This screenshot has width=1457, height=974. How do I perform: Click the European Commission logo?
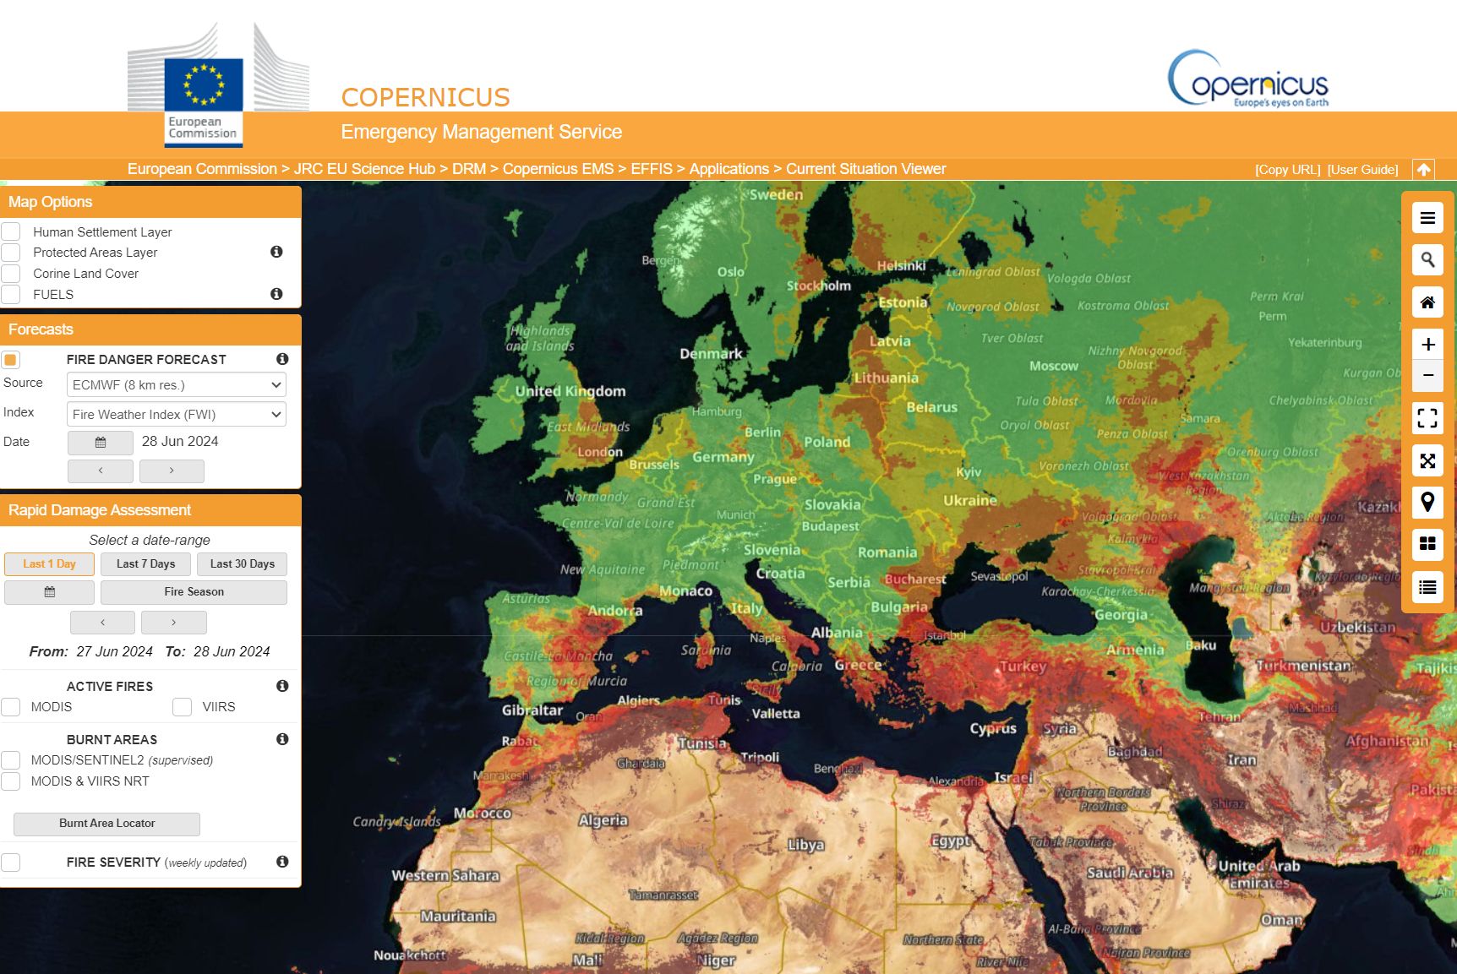click(204, 84)
